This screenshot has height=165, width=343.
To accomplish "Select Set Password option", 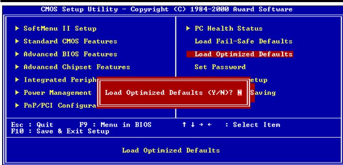I will coord(220,67).
